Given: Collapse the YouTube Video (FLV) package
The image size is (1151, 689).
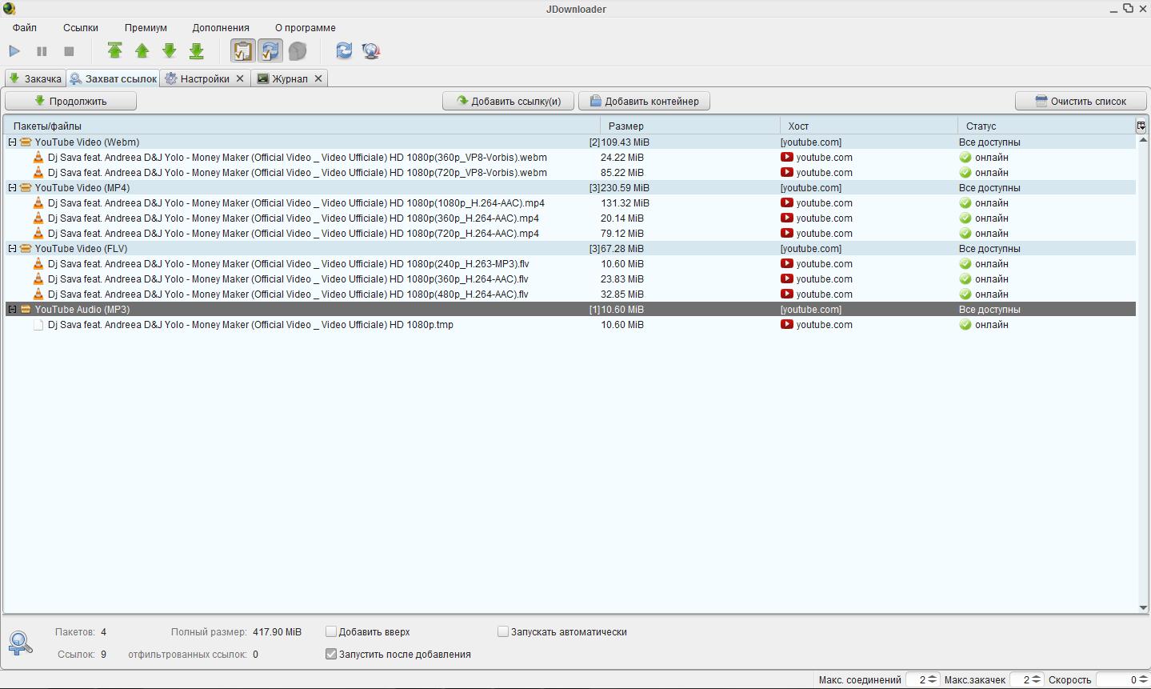Looking at the screenshot, I should 12,249.
